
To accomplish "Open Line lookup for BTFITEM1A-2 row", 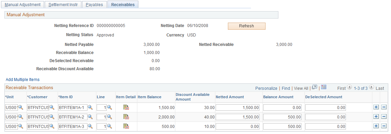I will pyautogui.click(x=110, y=117).
